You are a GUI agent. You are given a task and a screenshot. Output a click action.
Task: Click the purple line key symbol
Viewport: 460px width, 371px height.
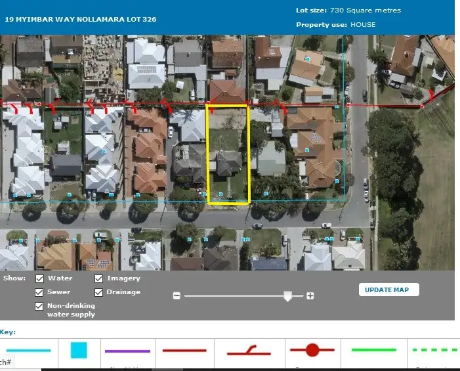127,351
